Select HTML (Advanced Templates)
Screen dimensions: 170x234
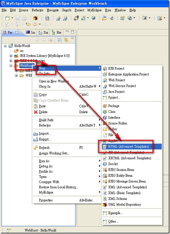click(x=132, y=147)
